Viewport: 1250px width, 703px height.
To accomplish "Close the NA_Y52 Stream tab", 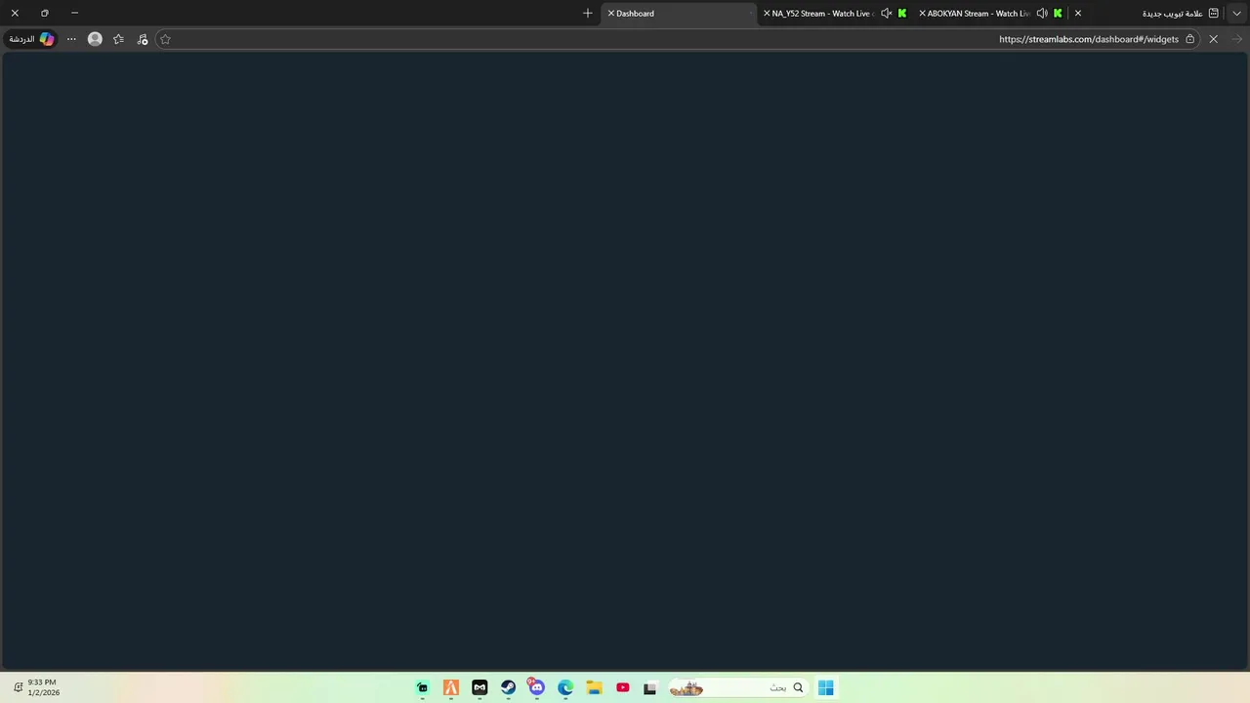I will pyautogui.click(x=767, y=14).
